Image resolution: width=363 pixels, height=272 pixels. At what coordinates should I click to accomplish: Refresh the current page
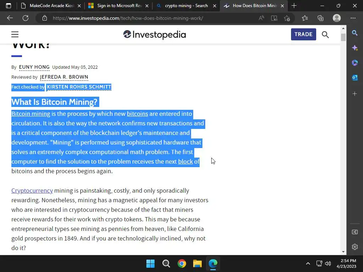pos(26,18)
